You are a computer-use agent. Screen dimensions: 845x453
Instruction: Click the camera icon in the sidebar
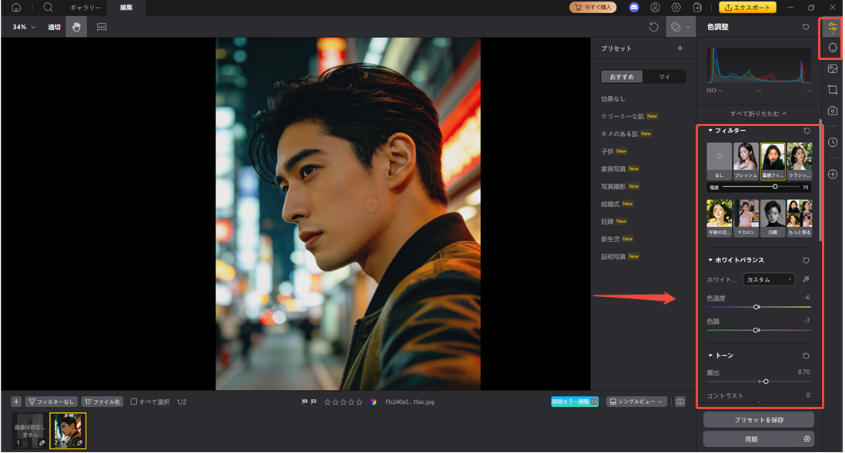832,111
